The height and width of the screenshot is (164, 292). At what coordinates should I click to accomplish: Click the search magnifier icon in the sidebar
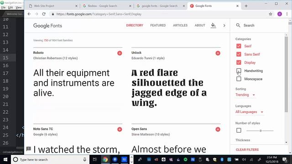point(238,26)
